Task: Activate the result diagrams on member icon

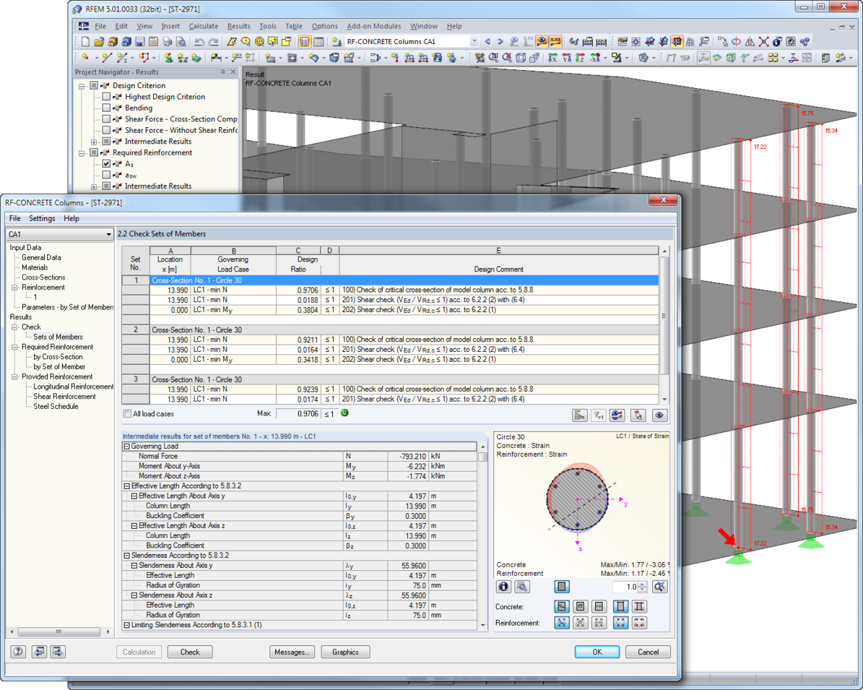Action: [x=617, y=415]
